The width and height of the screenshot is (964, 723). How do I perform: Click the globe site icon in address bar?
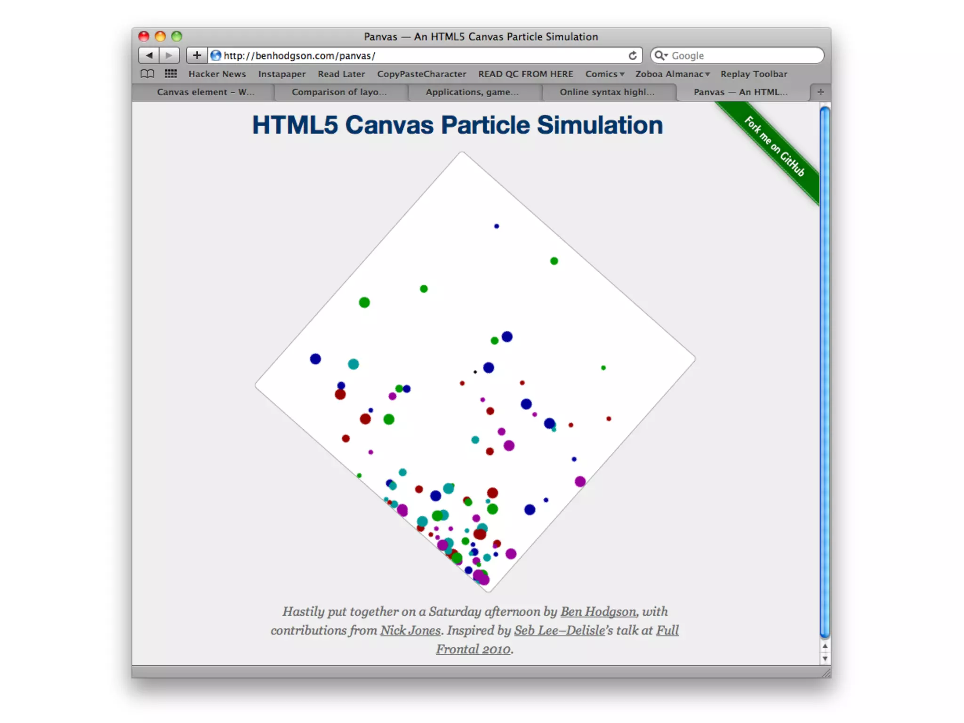[216, 56]
